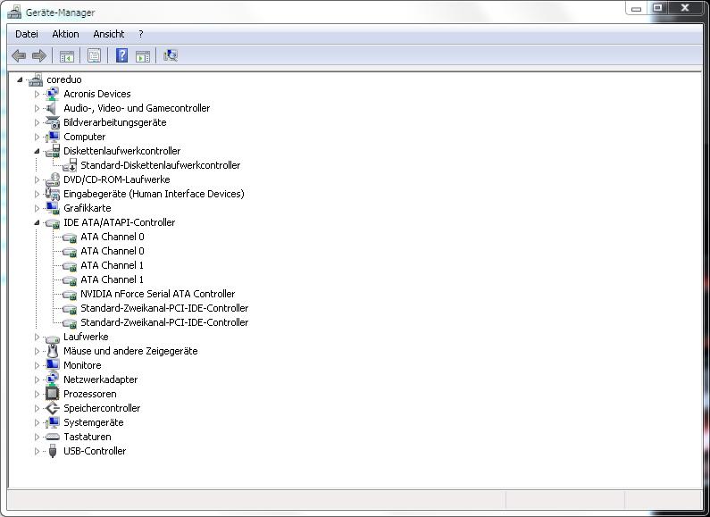
Task: Select first ATA Channel 0 entry
Action: [x=113, y=237]
